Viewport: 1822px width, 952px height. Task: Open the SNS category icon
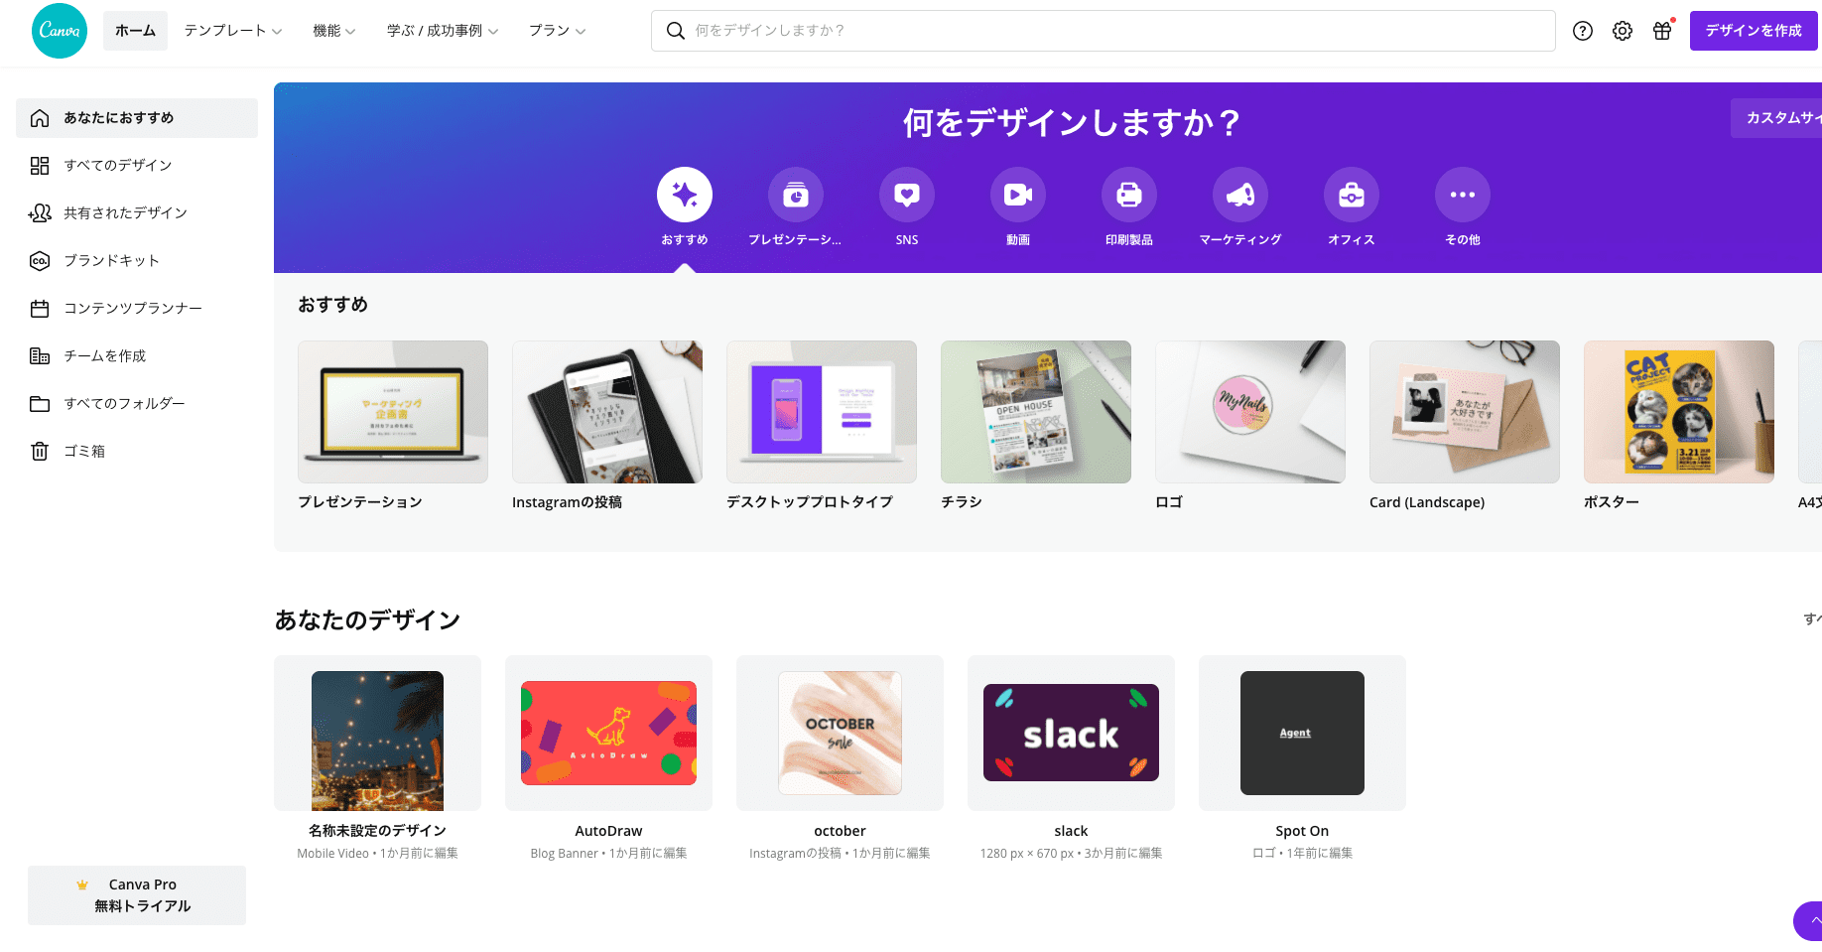click(x=907, y=195)
